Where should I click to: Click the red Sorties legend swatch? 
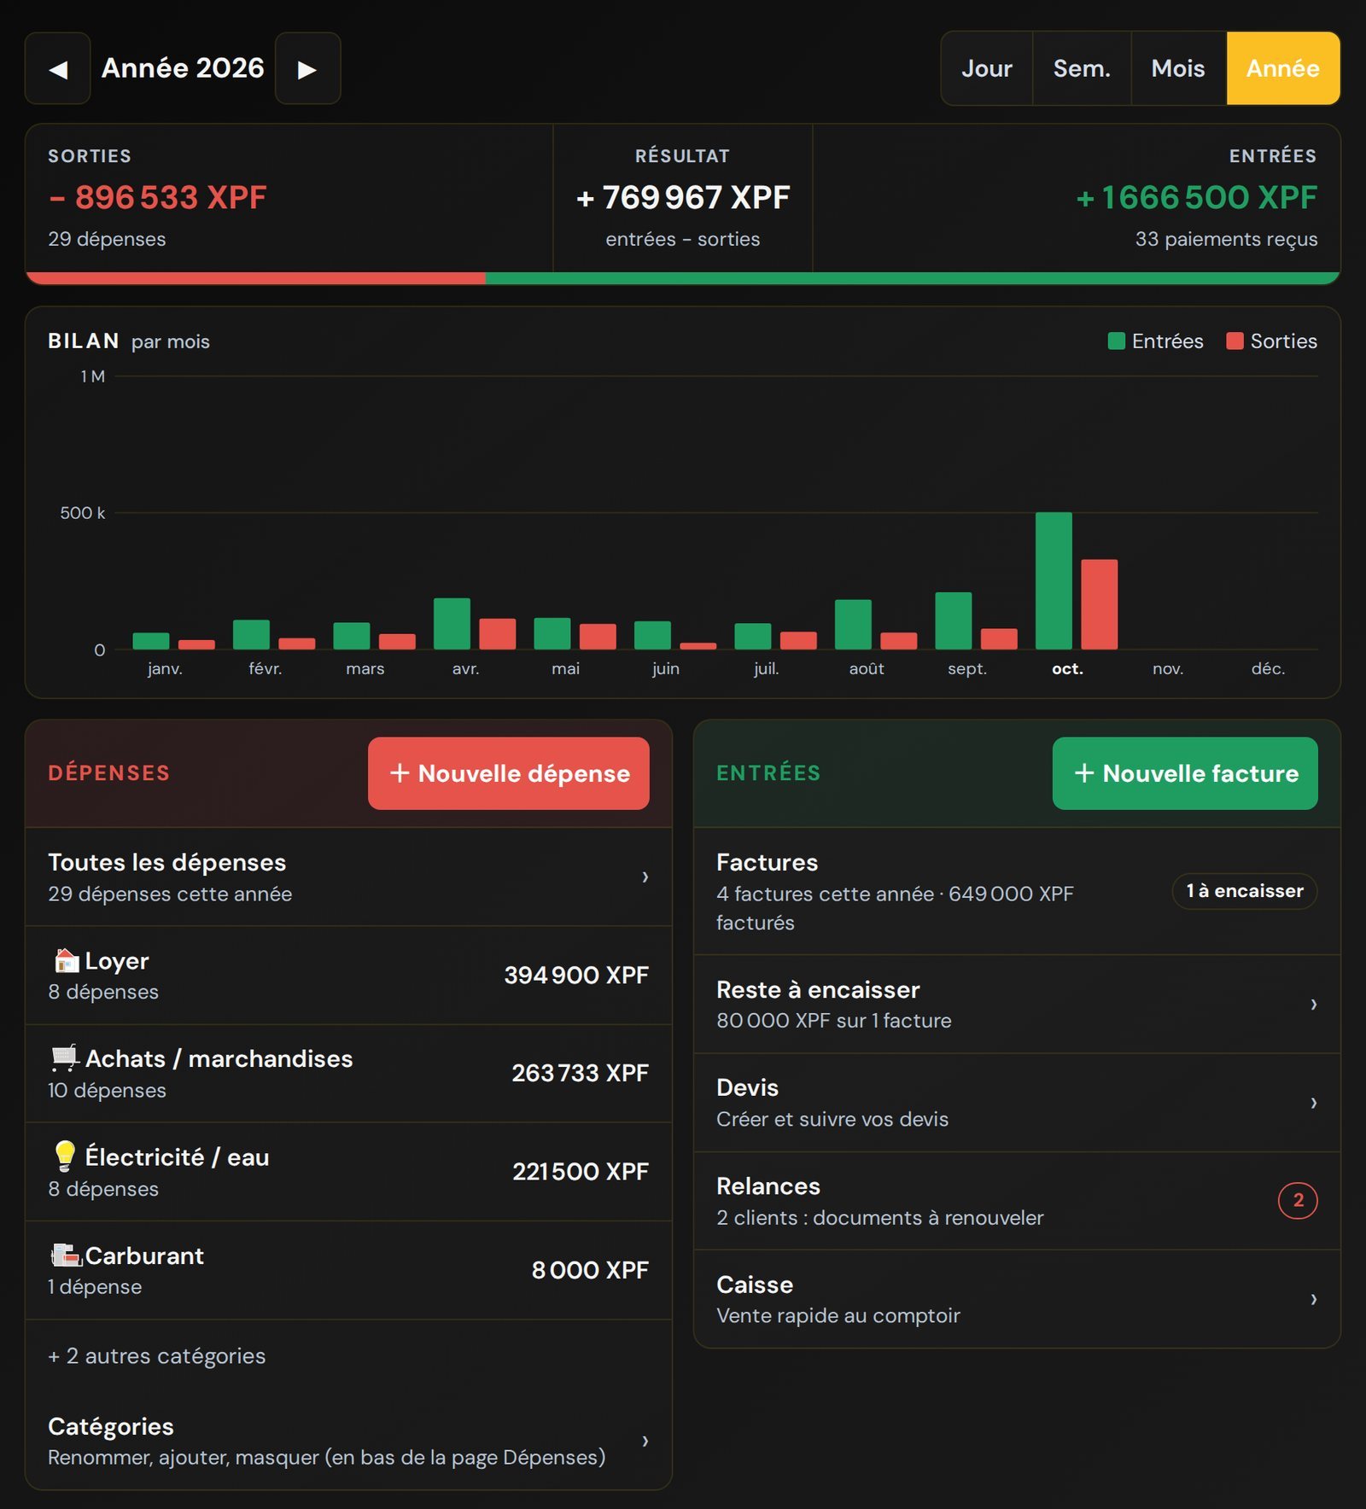(1235, 341)
